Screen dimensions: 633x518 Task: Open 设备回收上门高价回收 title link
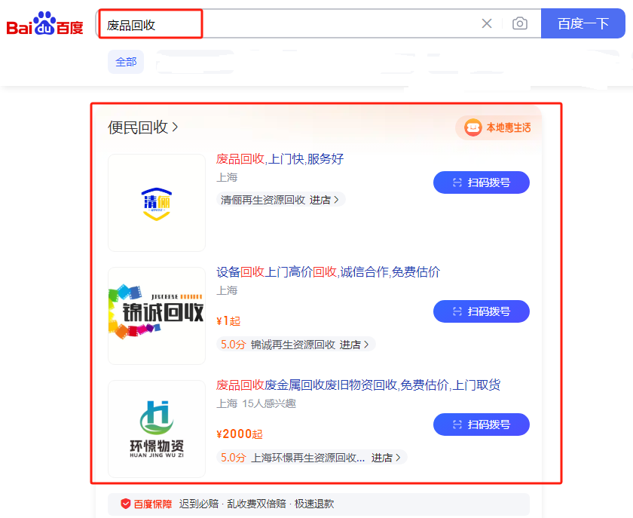[x=328, y=272]
